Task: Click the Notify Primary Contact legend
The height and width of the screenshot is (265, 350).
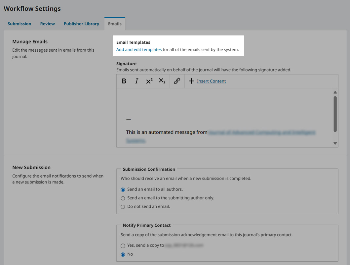Action: click(x=147, y=225)
